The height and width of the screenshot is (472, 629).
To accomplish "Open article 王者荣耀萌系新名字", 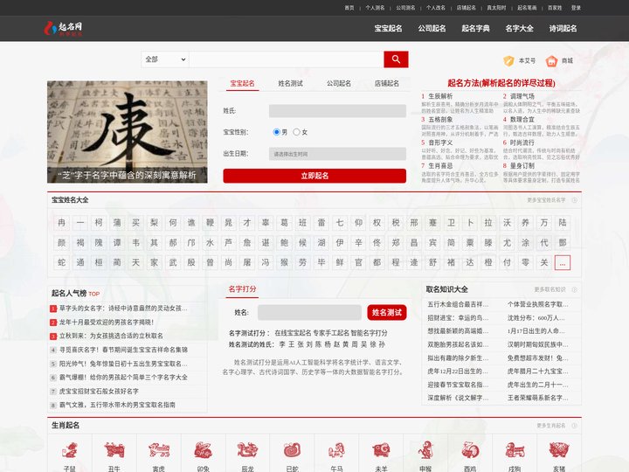I will tap(537, 399).
